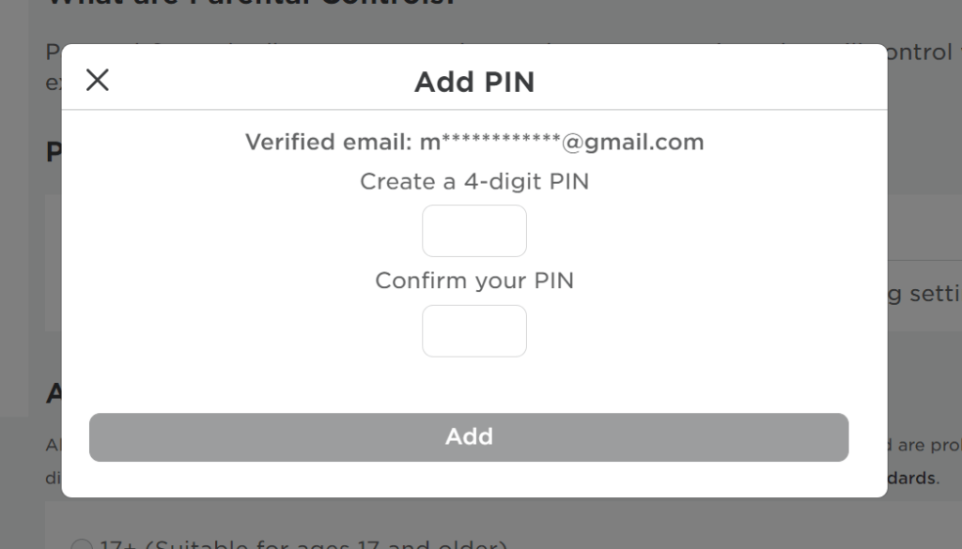962x549 pixels.
Task: Click the Confirm your PIN label
Action: pyautogui.click(x=474, y=280)
